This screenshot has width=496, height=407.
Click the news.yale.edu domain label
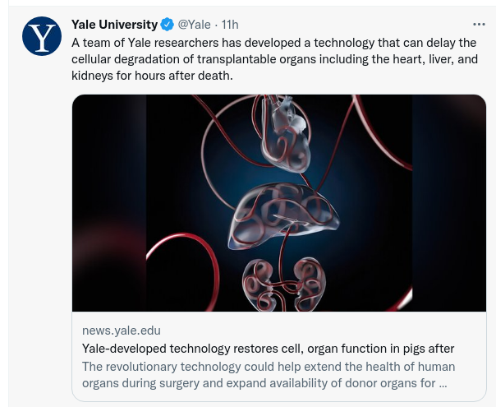click(122, 331)
